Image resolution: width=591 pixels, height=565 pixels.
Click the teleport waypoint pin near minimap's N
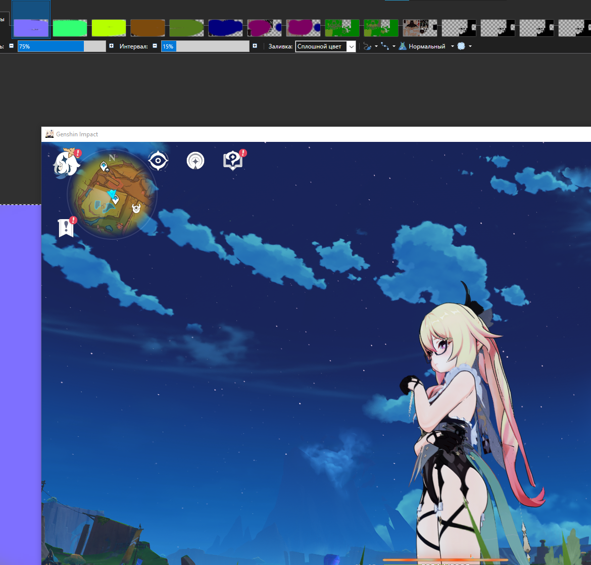(x=104, y=166)
